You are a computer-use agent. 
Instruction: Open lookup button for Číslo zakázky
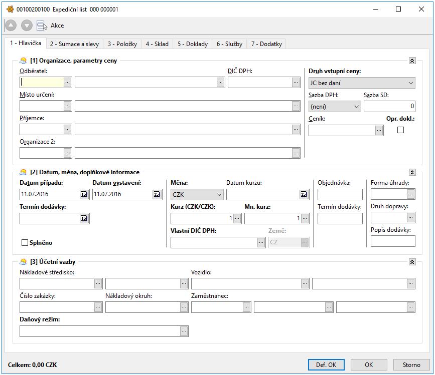[98, 307]
